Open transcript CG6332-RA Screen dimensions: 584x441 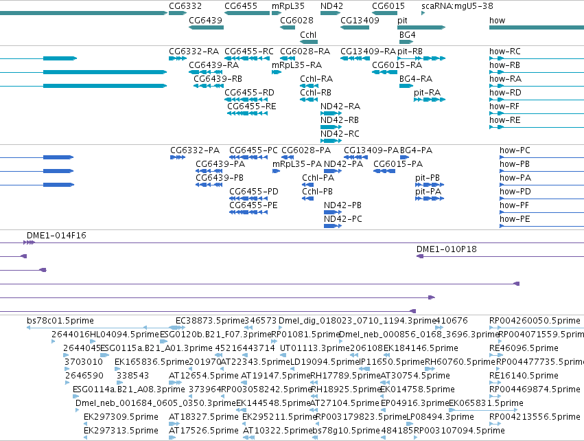pos(194,52)
